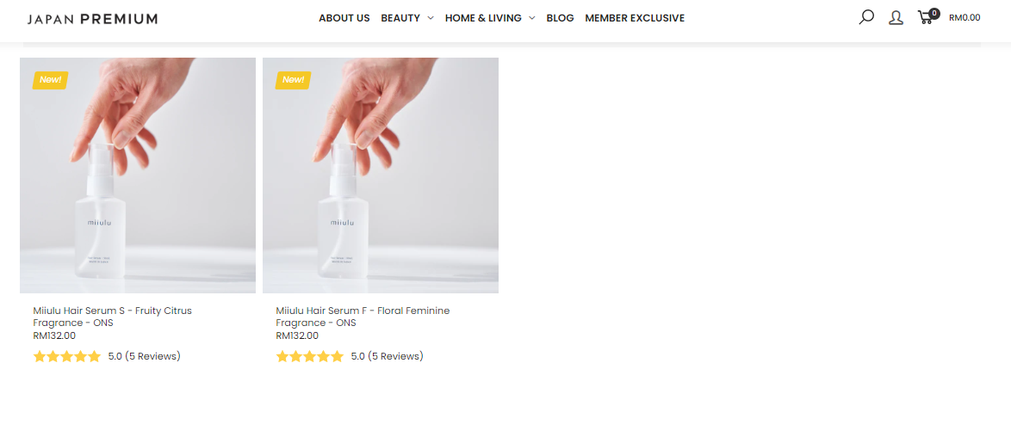This screenshot has height=437, width=1011.
Task: Open Miiulu Hair Serum F Floral Feminine title link
Action: click(363, 317)
